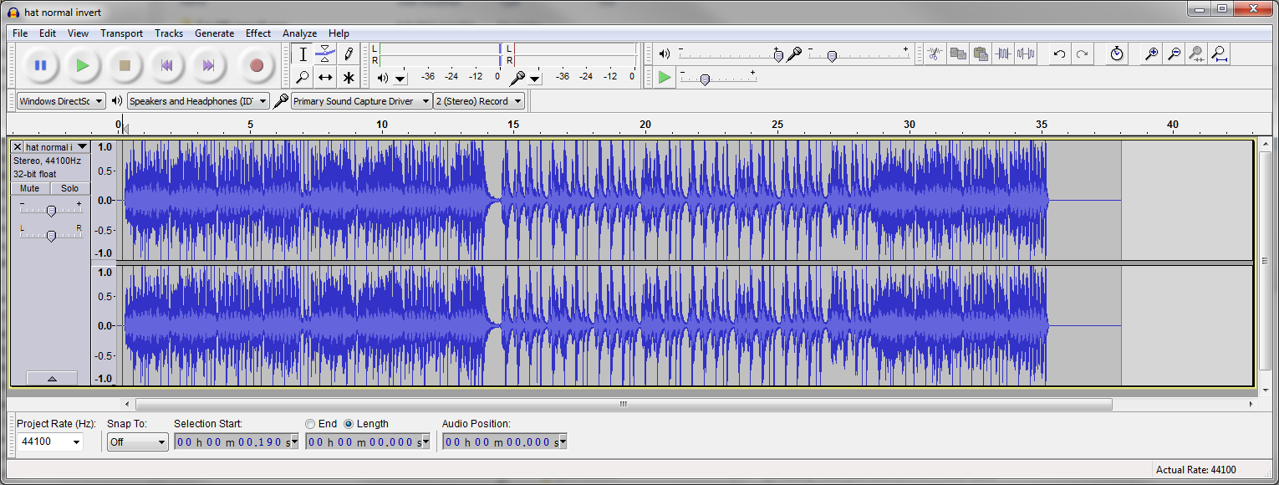Click the Audio Position time field
The width and height of the screenshot is (1279, 485).
pyautogui.click(x=504, y=442)
